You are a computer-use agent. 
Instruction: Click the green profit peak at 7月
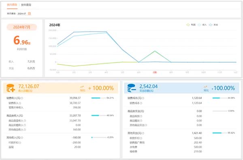tap(155, 51)
